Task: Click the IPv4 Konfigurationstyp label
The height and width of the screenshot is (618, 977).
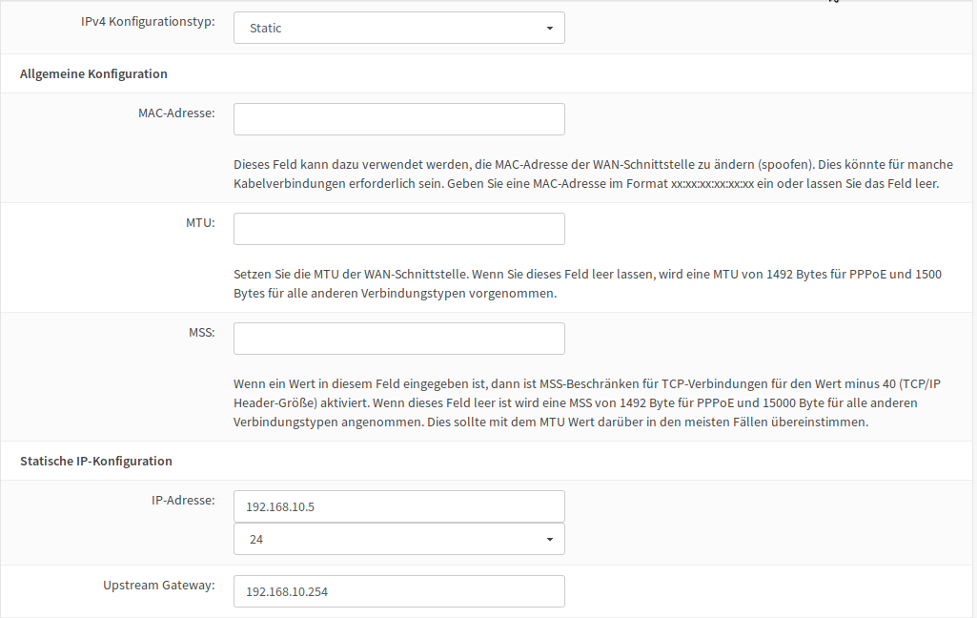Action: [x=148, y=21]
